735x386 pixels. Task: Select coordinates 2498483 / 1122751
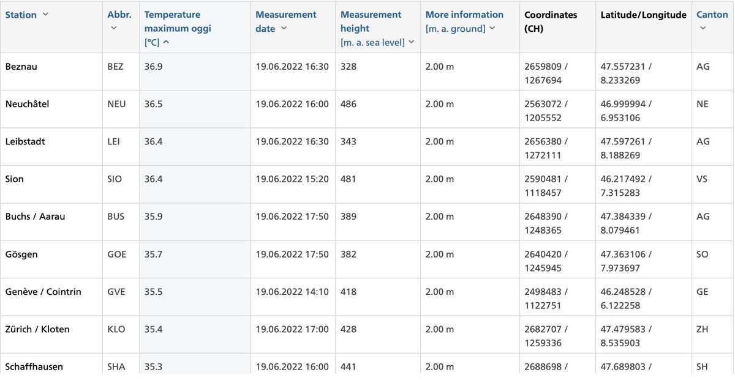546,298
